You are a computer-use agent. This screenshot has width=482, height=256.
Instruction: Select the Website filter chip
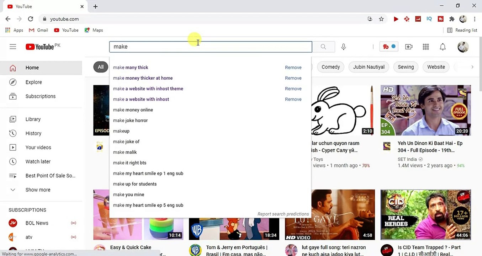pyautogui.click(x=436, y=67)
